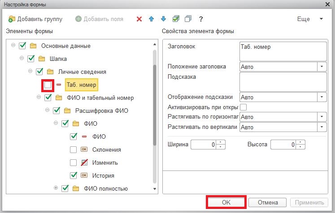Move element up with blue arrow
Image resolution: width=335 pixels, height=213 pixels.
point(151,19)
